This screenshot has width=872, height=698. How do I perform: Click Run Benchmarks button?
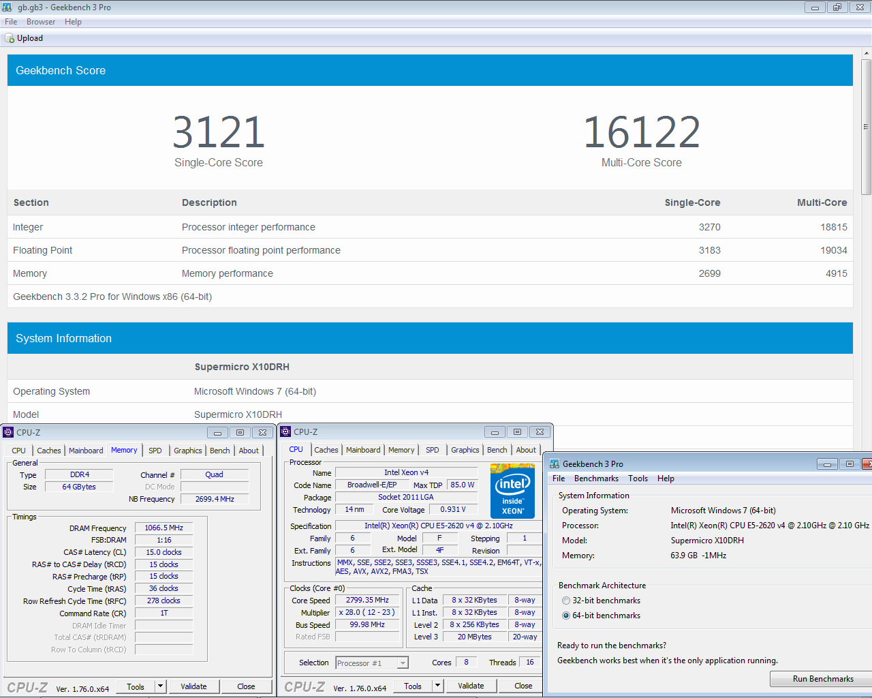[823, 679]
